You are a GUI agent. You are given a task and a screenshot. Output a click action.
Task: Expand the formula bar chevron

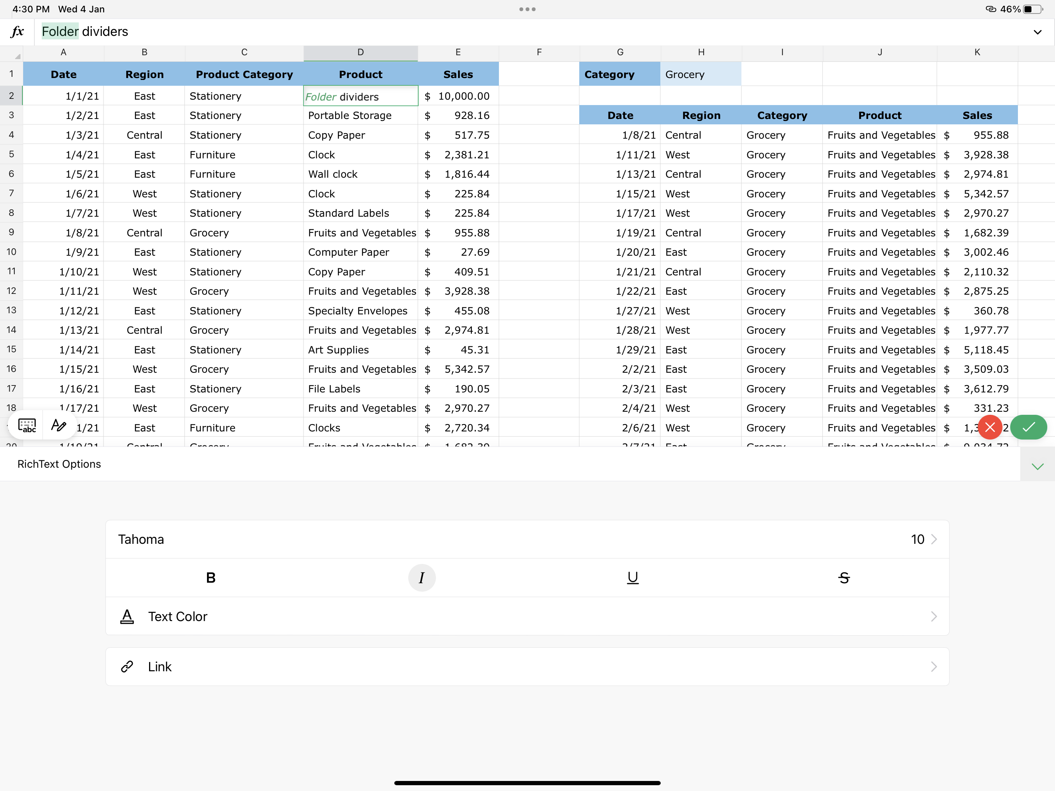pos(1037,32)
